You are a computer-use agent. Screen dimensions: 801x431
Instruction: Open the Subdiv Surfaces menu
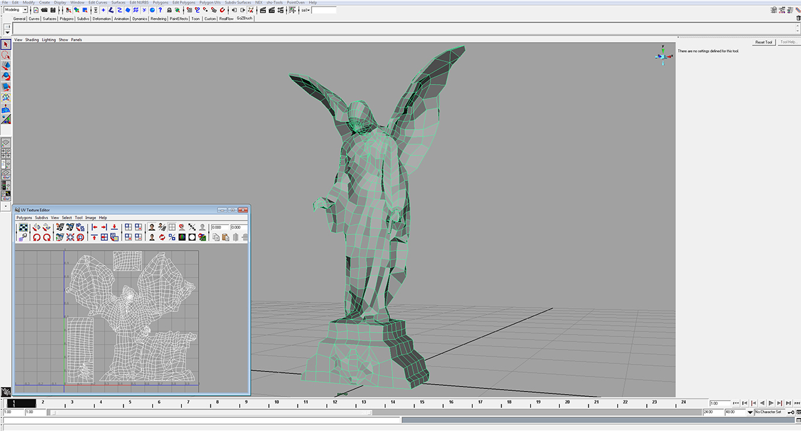tap(238, 3)
